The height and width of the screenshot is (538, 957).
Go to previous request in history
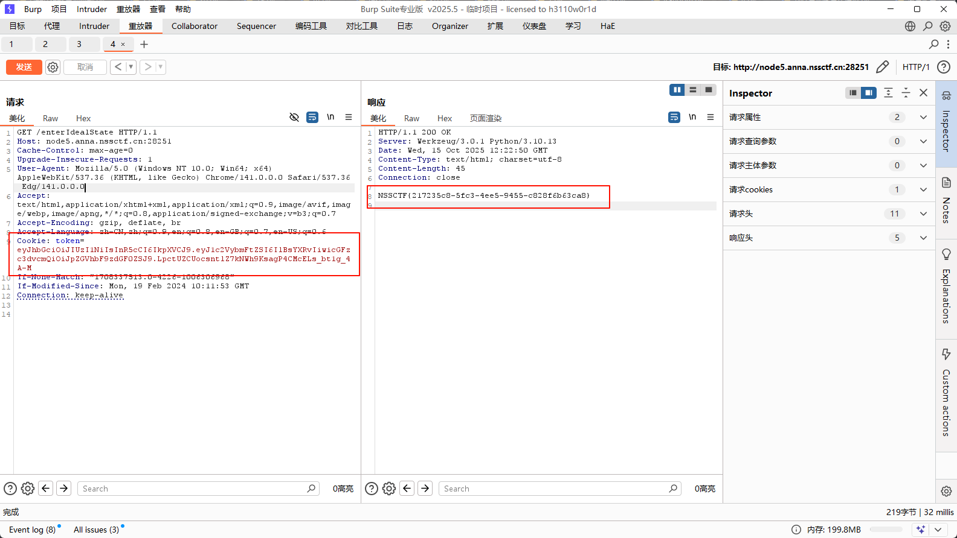click(118, 67)
